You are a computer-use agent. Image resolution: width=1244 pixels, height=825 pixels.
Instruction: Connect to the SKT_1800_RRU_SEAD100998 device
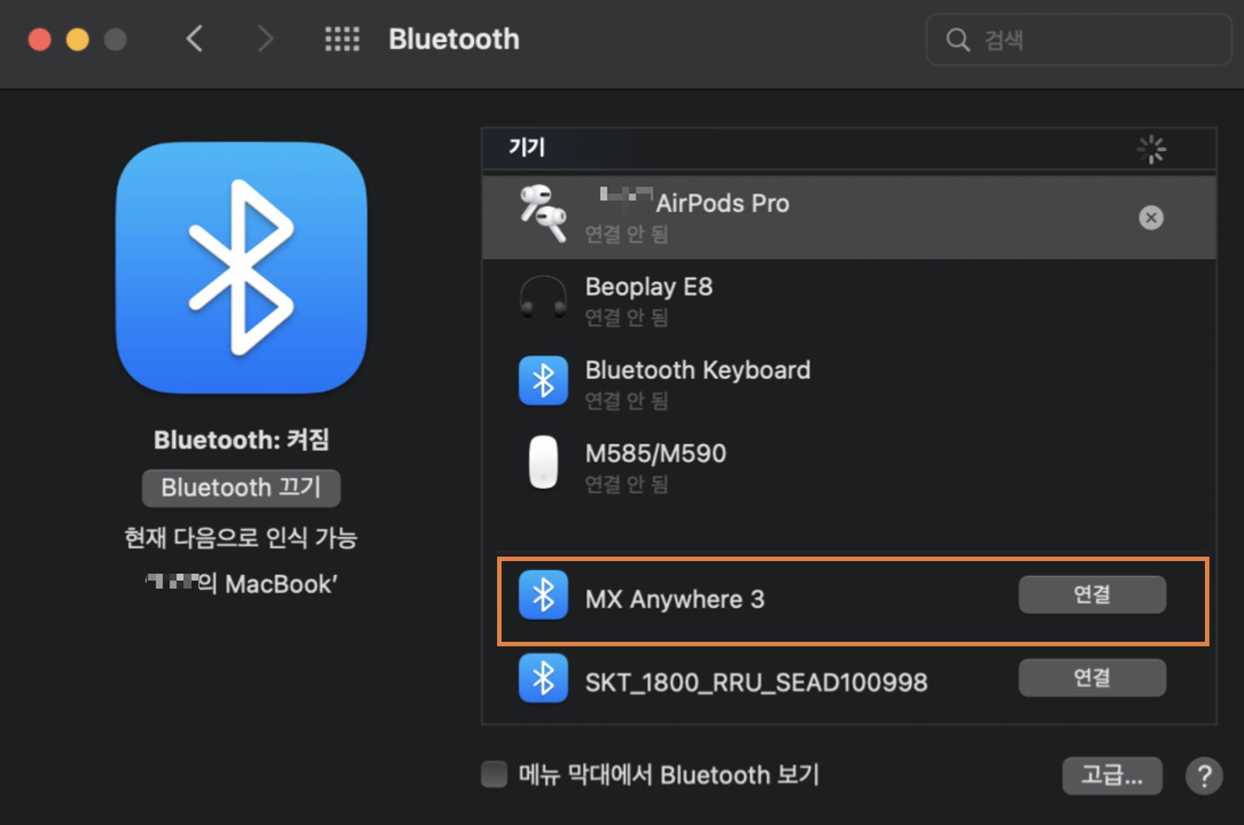click(x=1092, y=678)
